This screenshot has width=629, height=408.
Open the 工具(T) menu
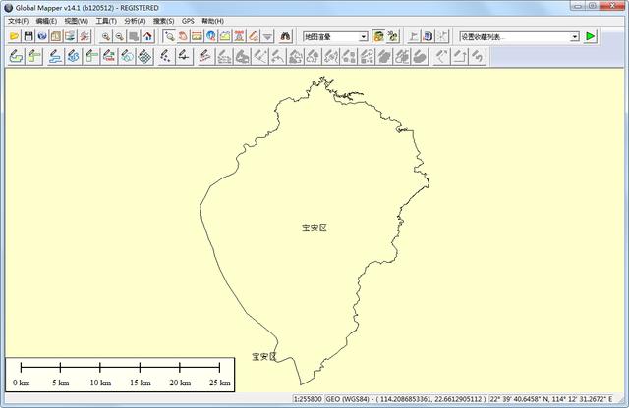[105, 20]
